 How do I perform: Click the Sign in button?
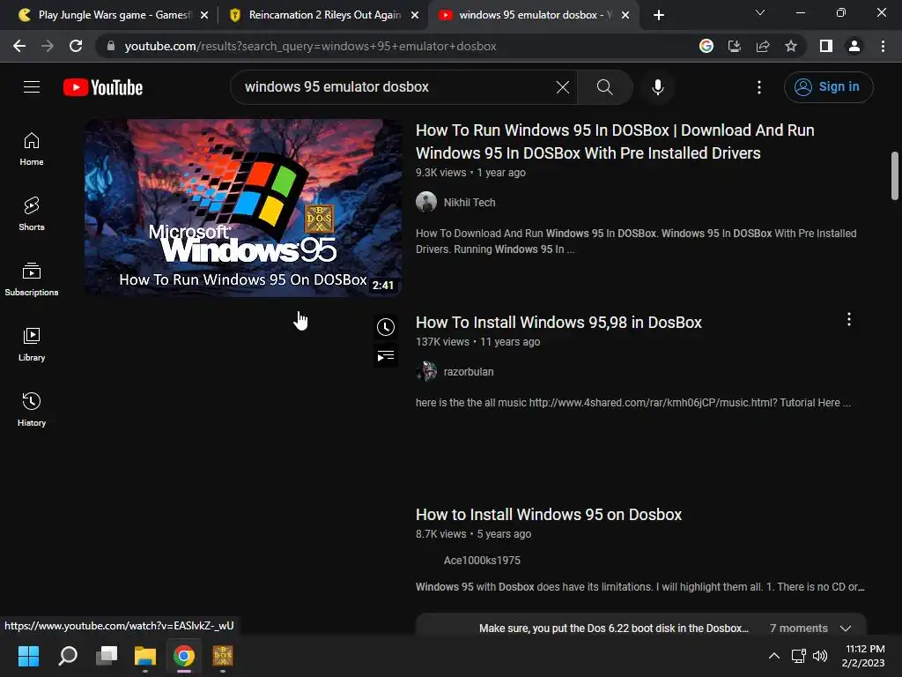click(828, 87)
